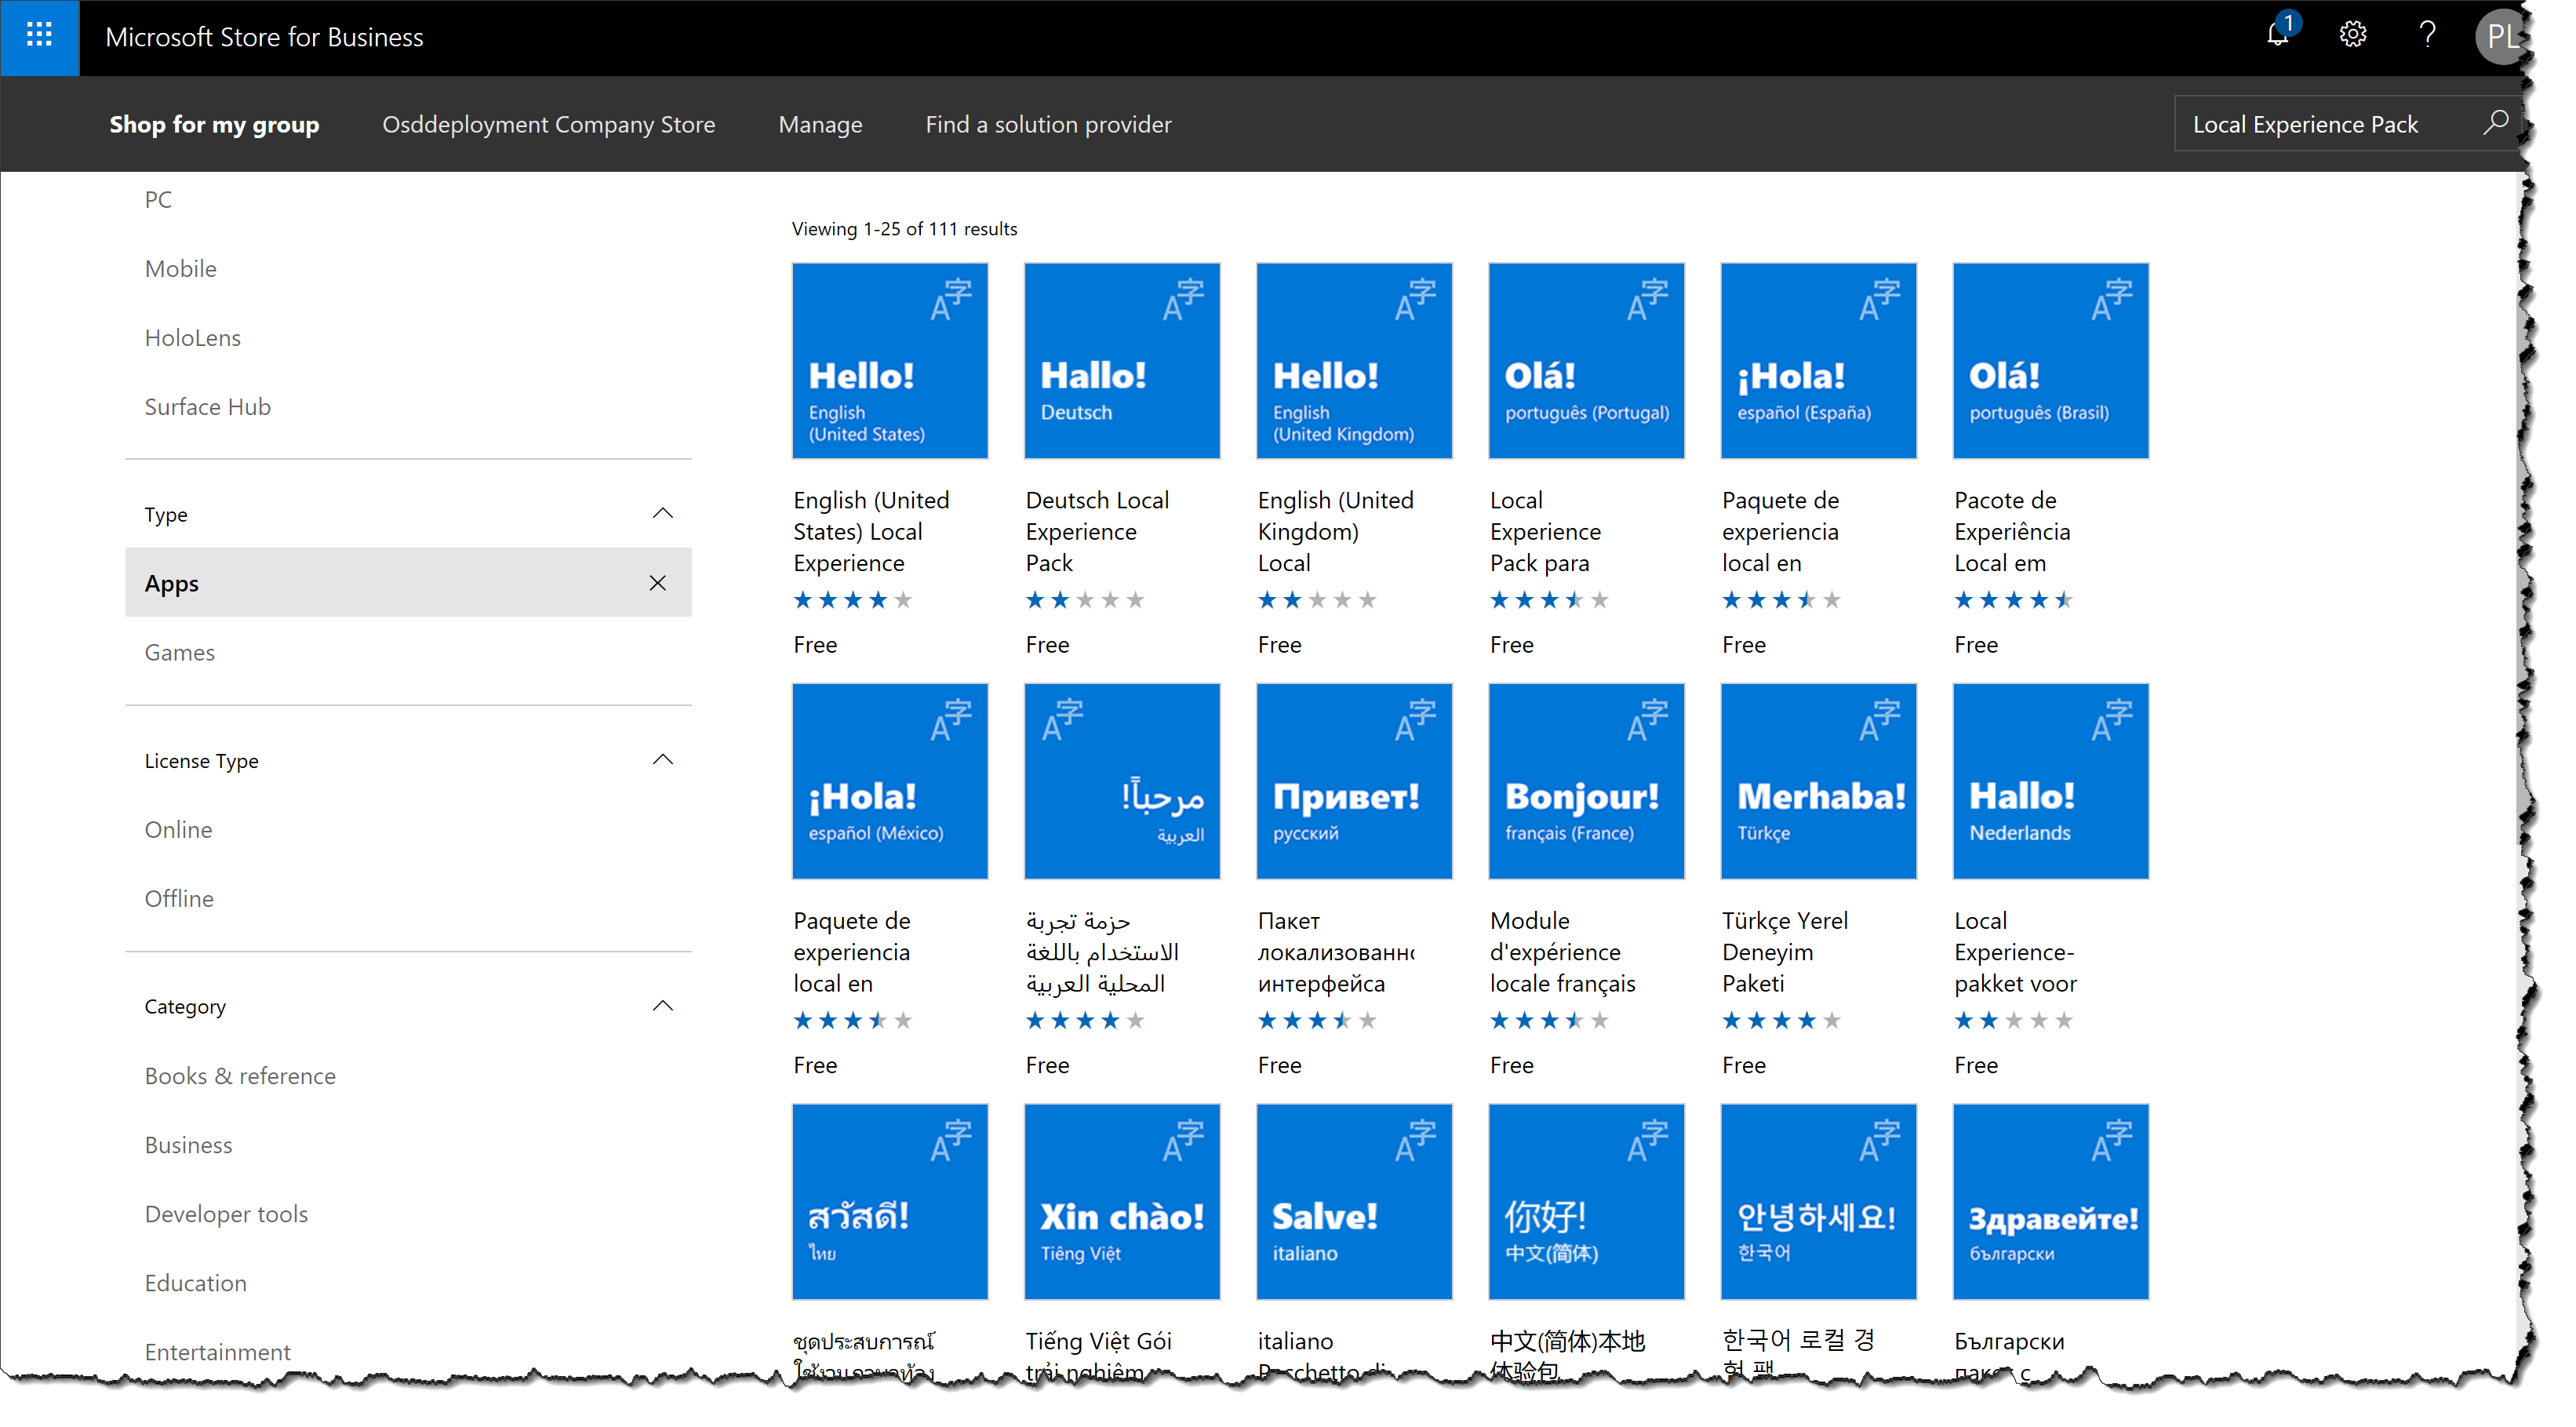Select the Online license type filter
Viewport: 2576px width, 1427px height.
[x=178, y=829]
